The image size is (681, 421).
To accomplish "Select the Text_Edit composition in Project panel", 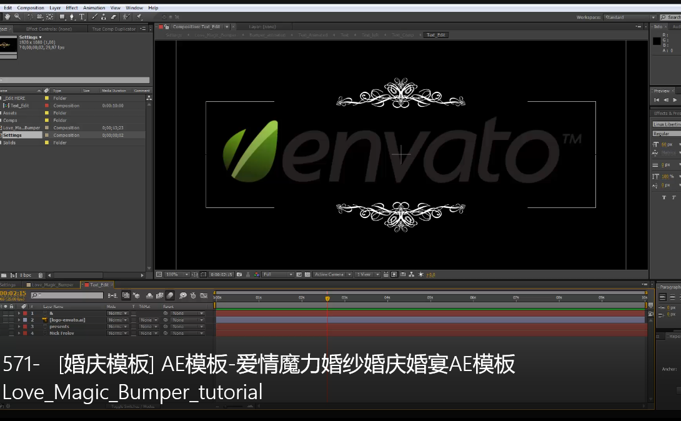I will click(x=20, y=106).
